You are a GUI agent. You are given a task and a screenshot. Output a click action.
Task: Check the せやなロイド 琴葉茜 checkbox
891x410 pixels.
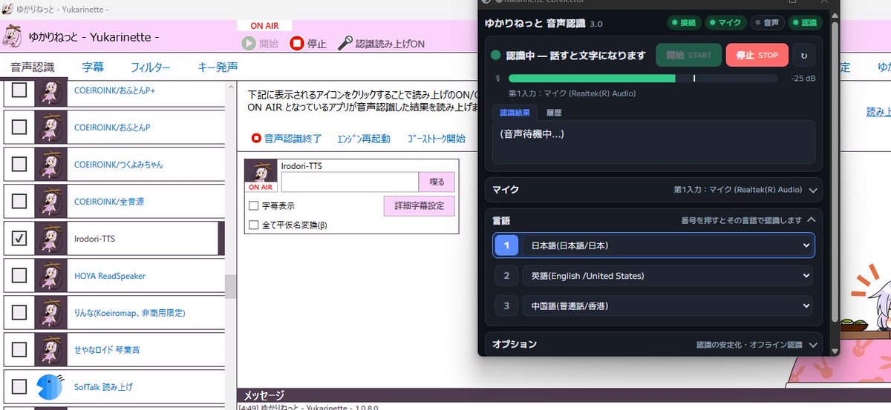[19, 350]
